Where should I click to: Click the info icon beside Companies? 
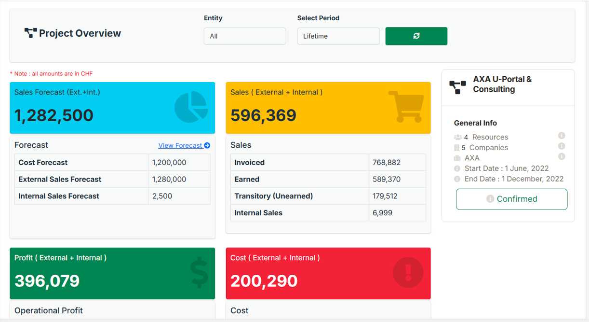[x=562, y=146]
